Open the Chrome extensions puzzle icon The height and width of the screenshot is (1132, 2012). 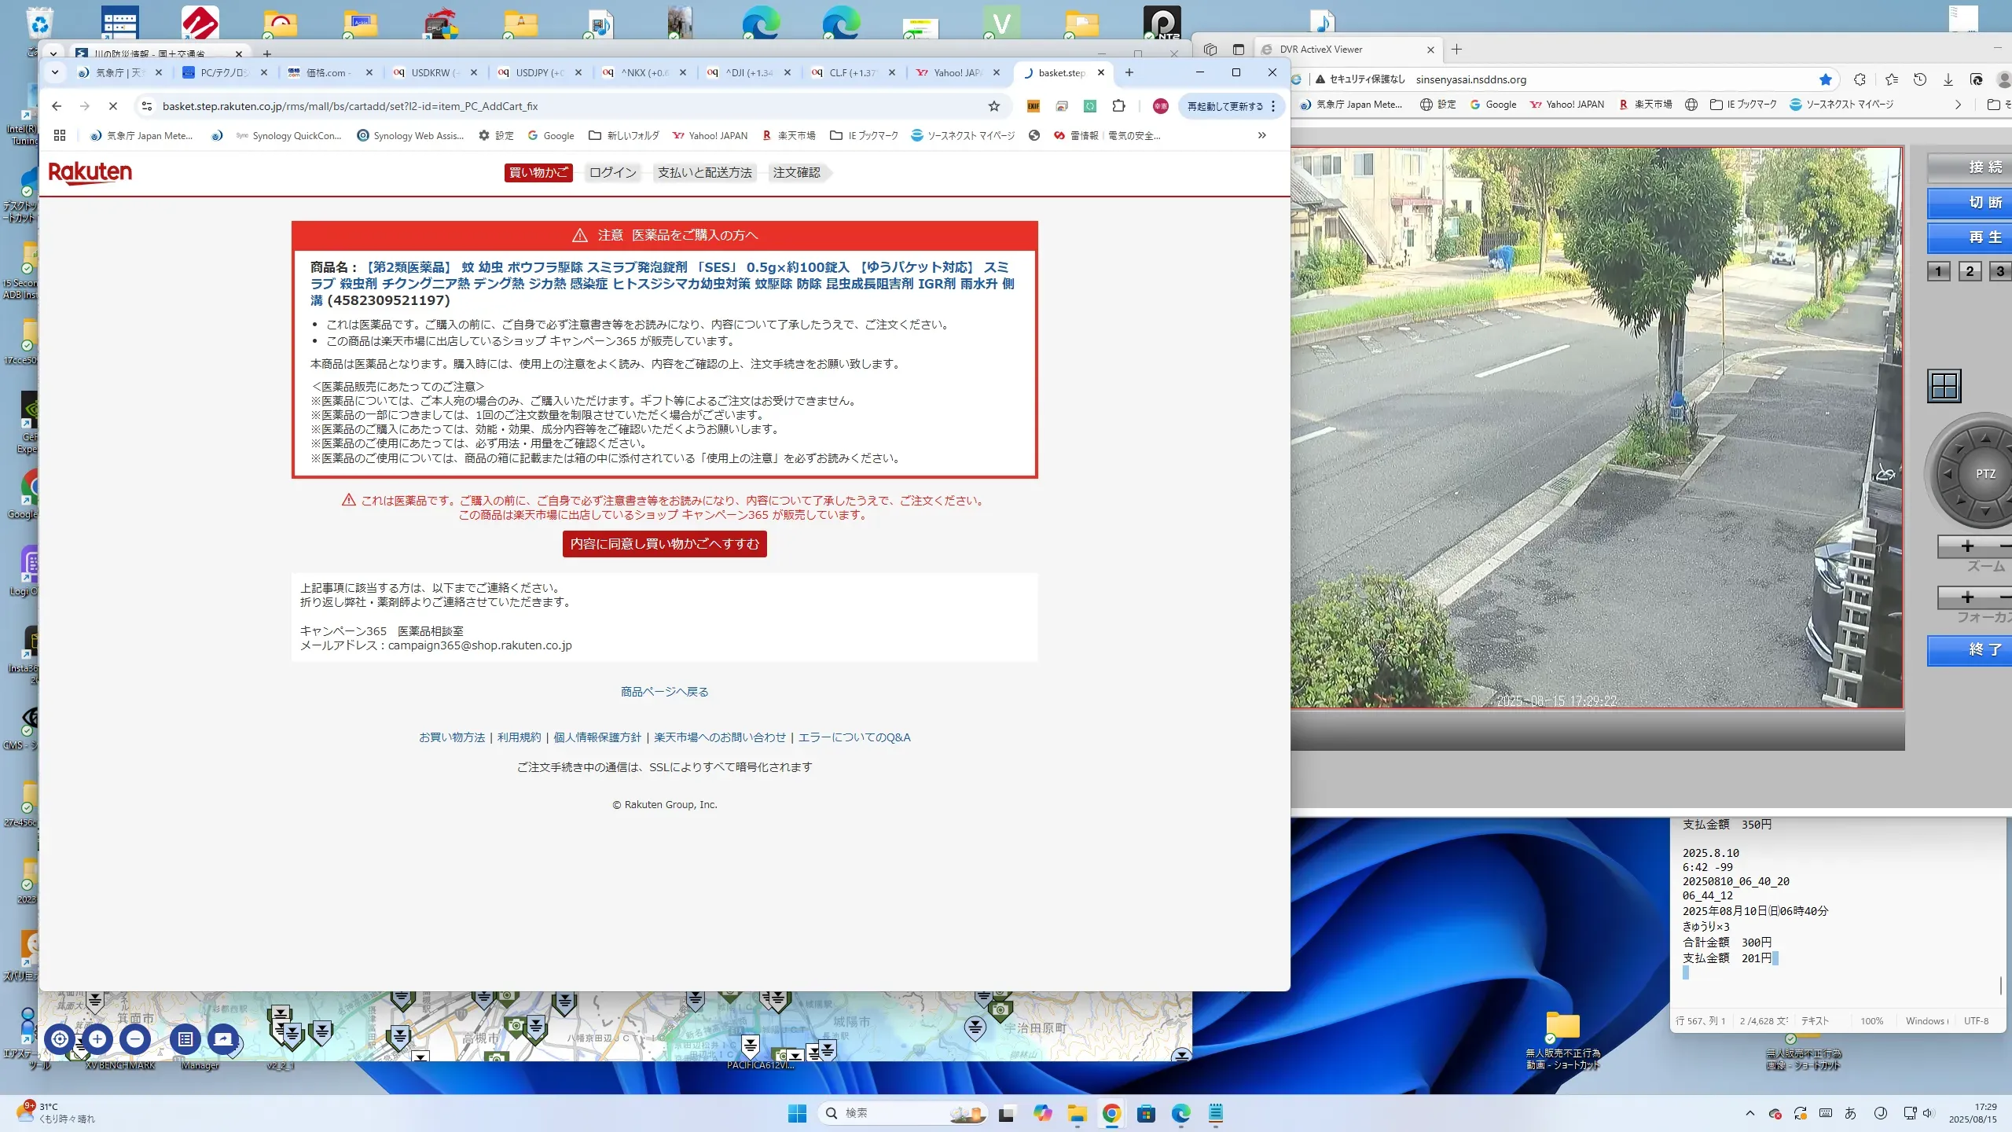coord(1118,106)
